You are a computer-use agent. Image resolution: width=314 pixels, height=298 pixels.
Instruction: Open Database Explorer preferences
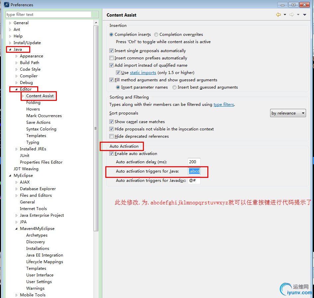tap(38, 188)
